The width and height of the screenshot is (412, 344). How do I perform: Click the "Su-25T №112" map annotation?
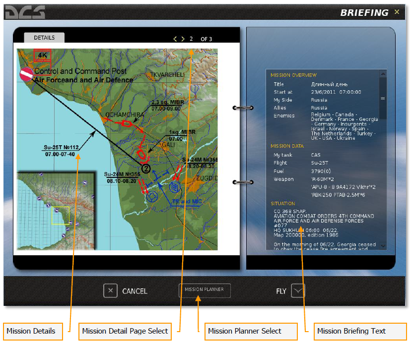tap(61, 147)
